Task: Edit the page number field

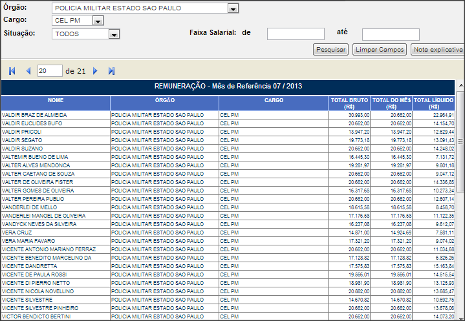Action: coord(50,71)
